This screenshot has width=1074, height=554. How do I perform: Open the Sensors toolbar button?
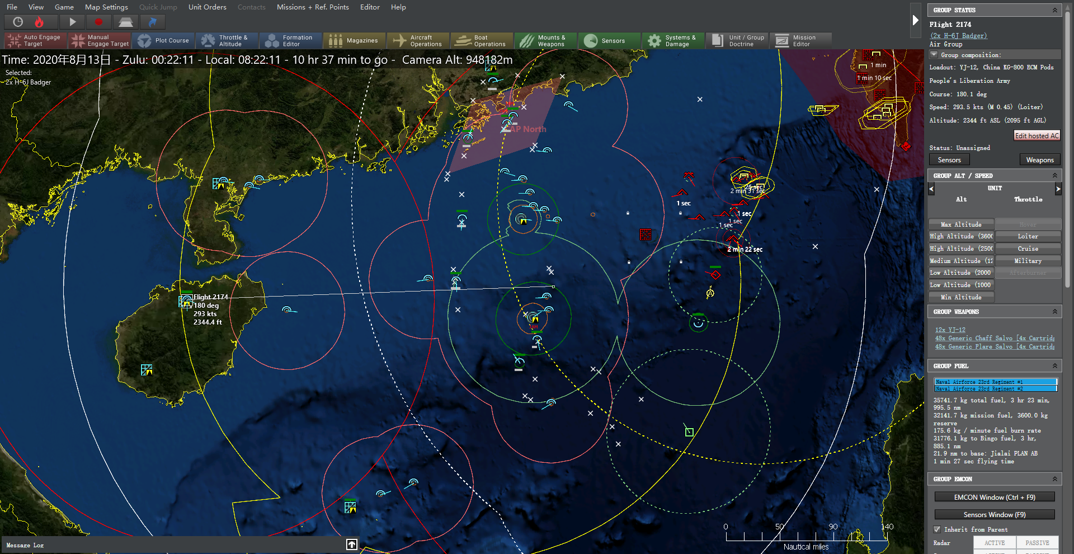pos(611,40)
